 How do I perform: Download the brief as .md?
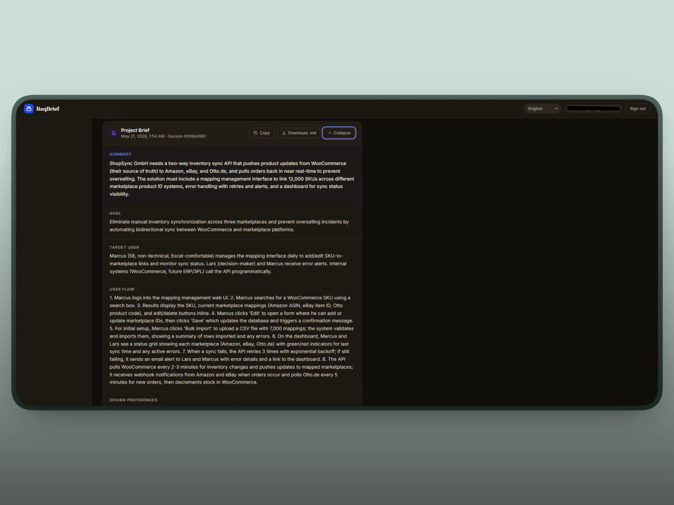pos(299,133)
